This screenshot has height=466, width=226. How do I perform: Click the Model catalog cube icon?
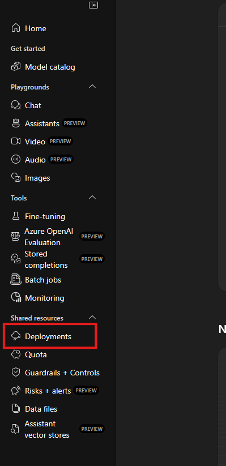pos(16,67)
